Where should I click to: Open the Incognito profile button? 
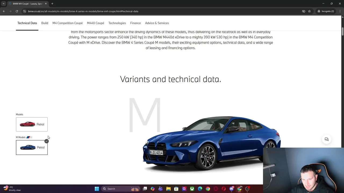pos(325,11)
